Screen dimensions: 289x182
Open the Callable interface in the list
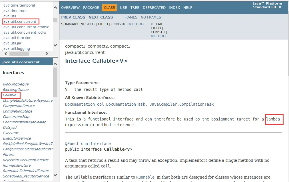coord(9,95)
